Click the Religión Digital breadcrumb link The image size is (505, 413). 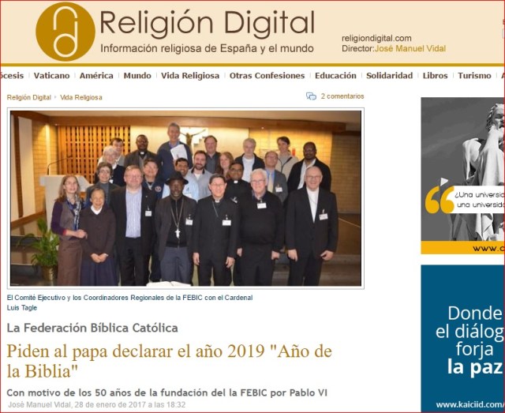click(x=29, y=97)
